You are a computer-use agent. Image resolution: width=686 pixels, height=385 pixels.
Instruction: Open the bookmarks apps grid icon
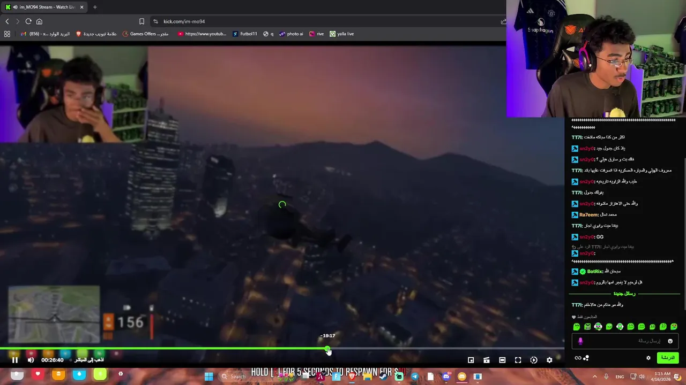tap(7, 34)
